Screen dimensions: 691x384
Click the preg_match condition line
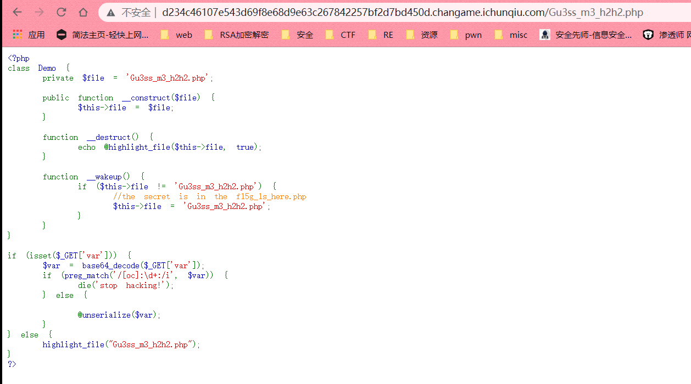(x=135, y=275)
